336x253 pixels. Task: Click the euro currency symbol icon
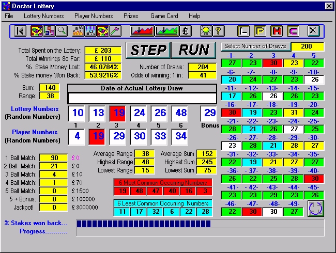186,31
